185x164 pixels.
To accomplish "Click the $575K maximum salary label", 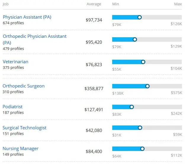I will point(176,93).
